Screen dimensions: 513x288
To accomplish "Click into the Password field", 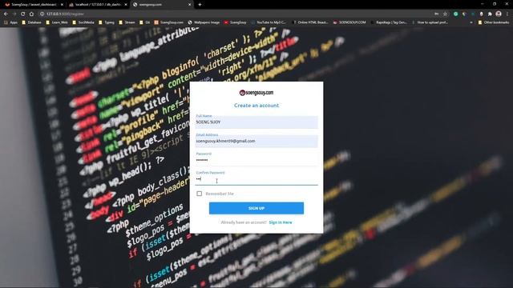I will pyautogui.click(x=256, y=160).
